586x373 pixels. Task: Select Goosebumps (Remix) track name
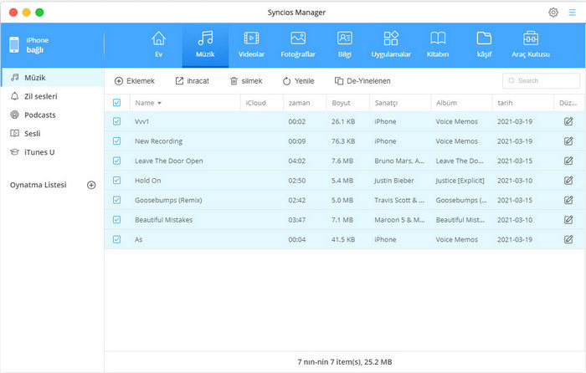168,200
